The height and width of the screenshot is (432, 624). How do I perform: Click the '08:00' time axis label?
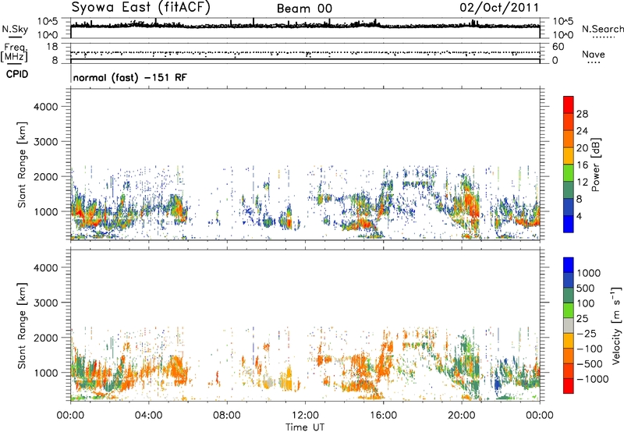pyautogui.click(x=227, y=416)
